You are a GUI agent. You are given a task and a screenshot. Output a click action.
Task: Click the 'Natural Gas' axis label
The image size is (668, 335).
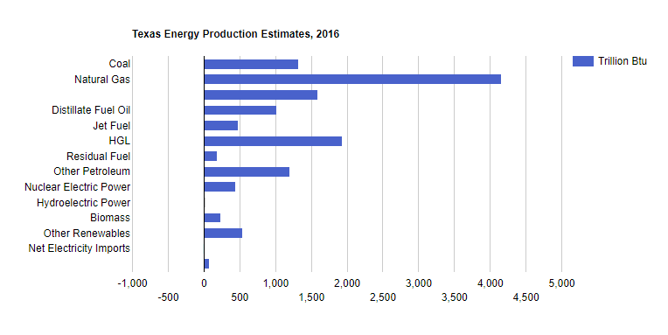tap(102, 80)
